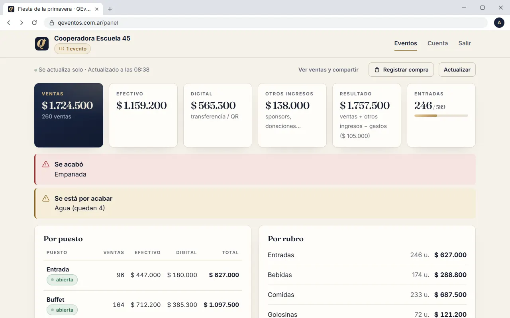This screenshot has width=510, height=318.
Task: Click the tab favicon for QEventos
Action: pyautogui.click(x=11, y=9)
